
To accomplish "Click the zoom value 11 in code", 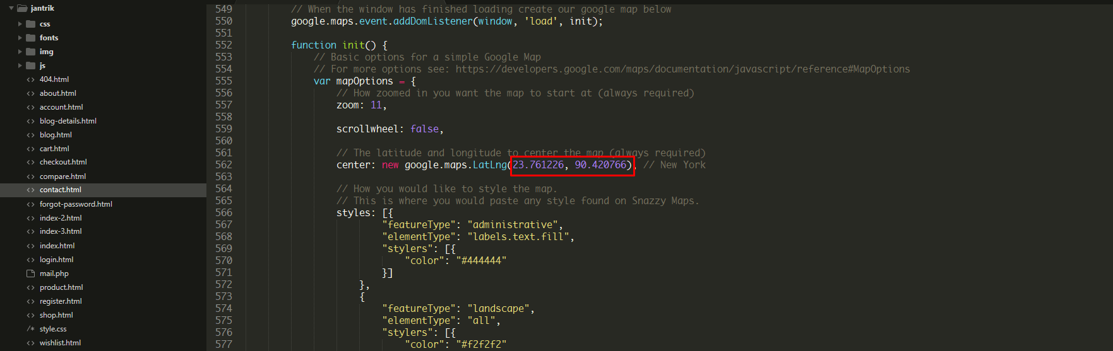I will [376, 105].
